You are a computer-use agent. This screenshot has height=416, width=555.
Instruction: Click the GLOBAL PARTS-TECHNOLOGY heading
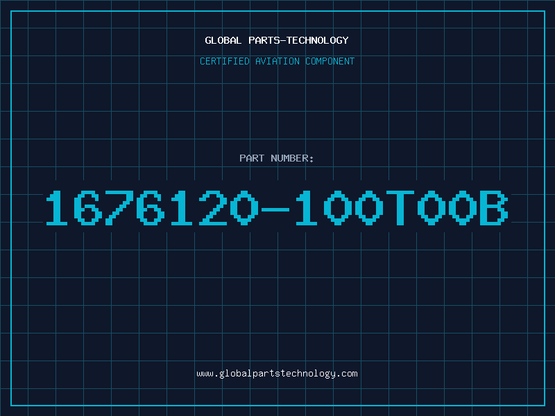pos(277,40)
